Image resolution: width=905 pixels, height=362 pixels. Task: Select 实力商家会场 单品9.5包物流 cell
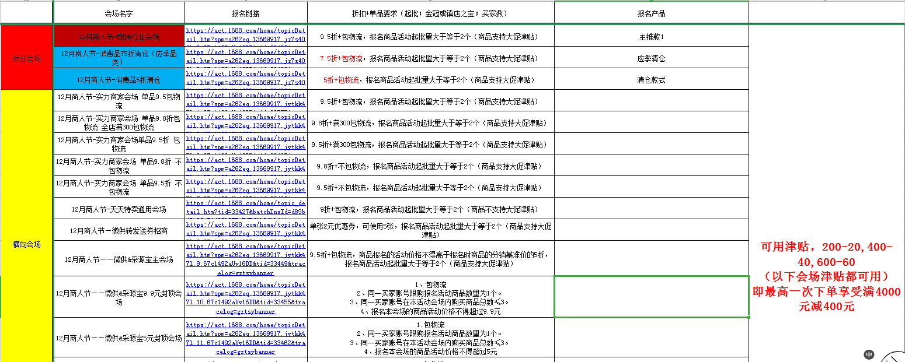click(x=119, y=101)
